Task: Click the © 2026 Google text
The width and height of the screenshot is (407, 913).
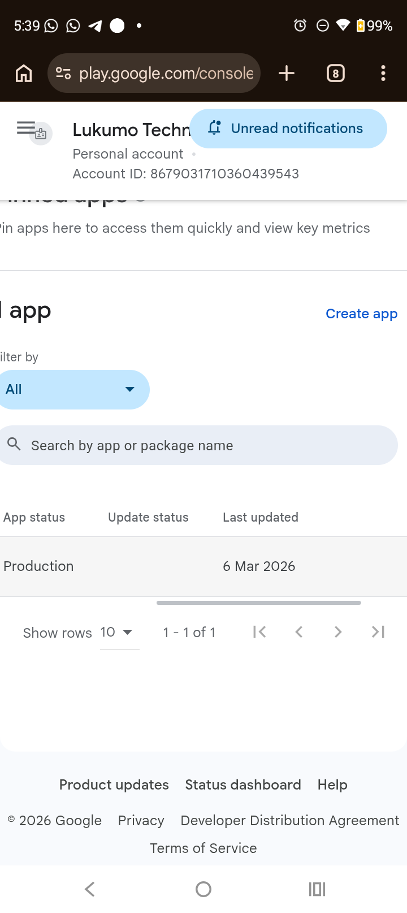Action: click(54, 821)
